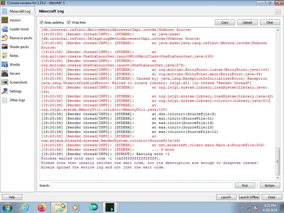Click the log vertical scrollbar thumb

(x=278, y=162)
